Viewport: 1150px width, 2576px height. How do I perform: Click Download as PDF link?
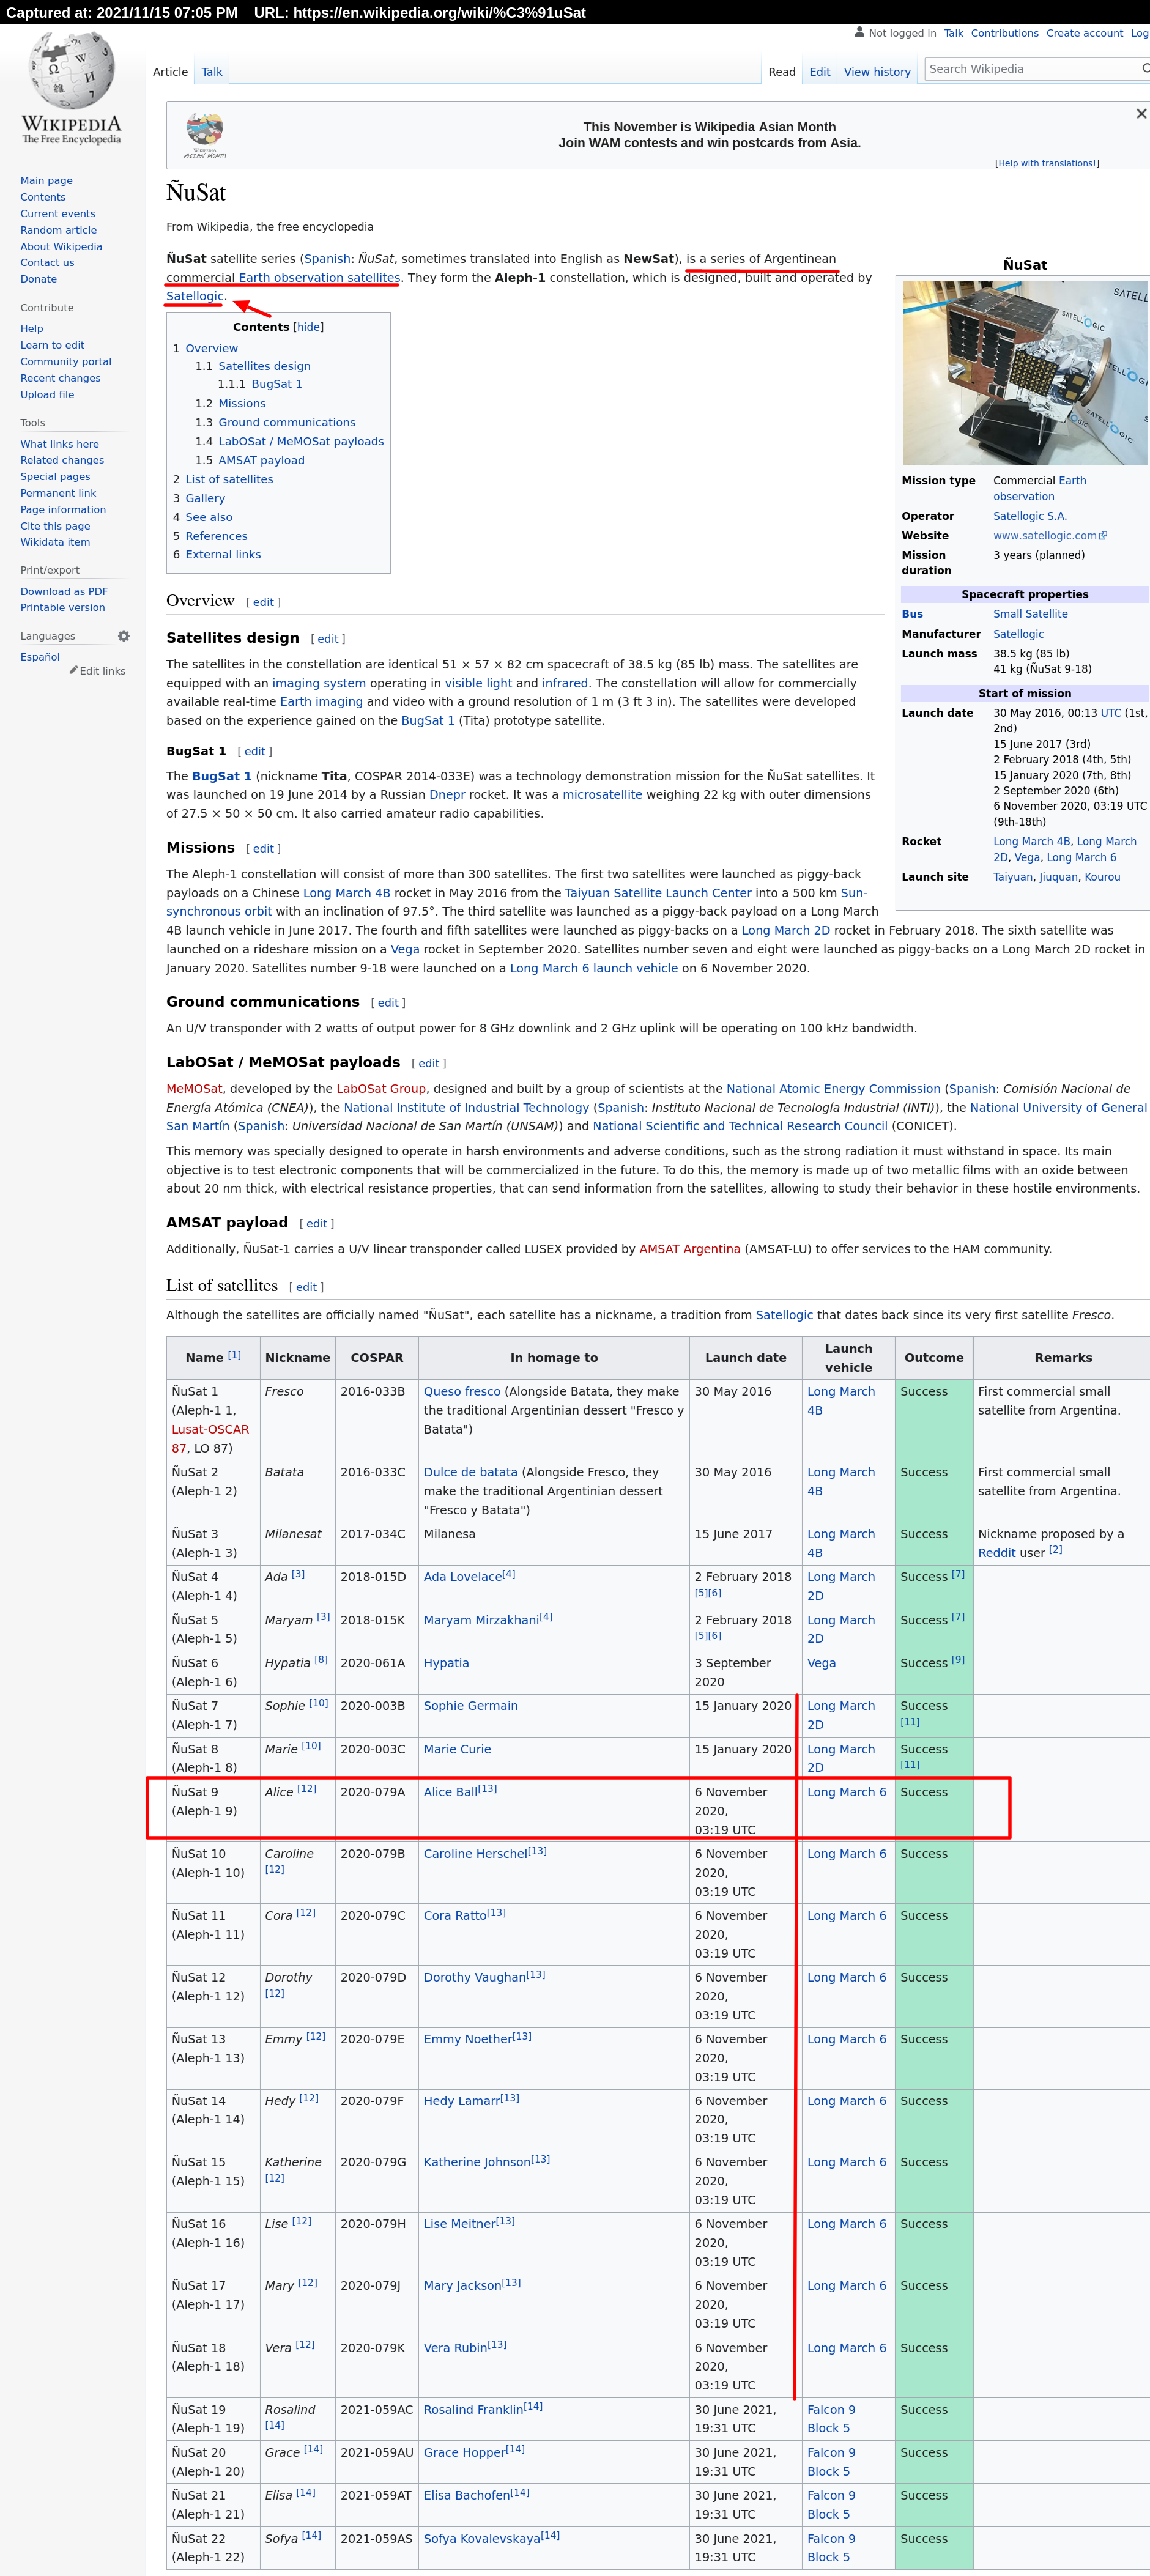[x=64, y=592]
